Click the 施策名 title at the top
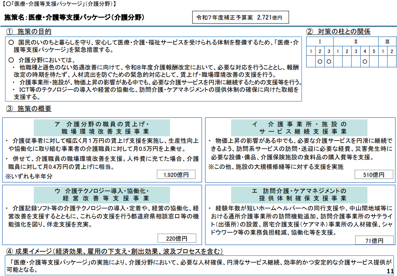Screen dimensions: 397x276 74,18
